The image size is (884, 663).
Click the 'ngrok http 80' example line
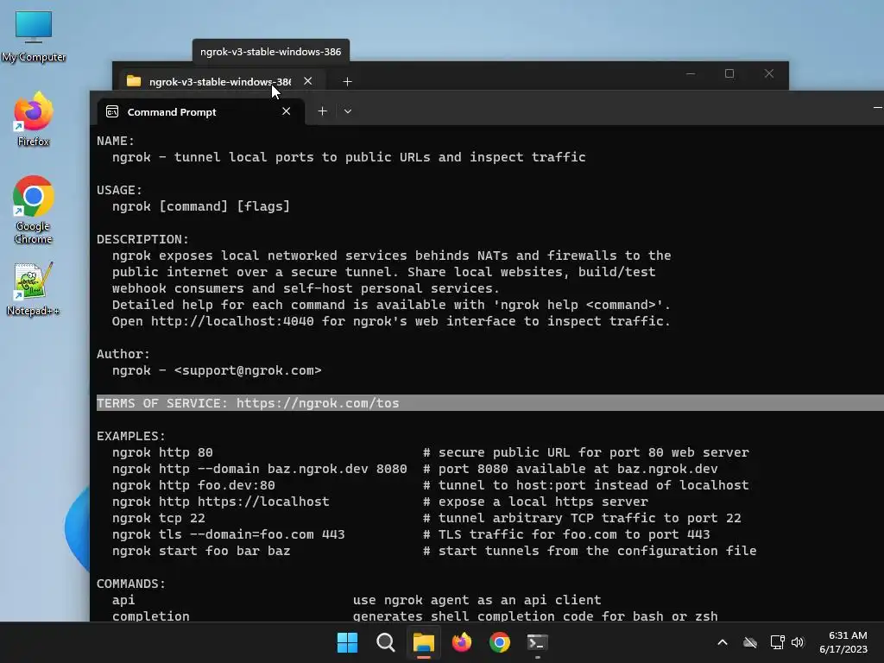click(x=162, y=452)
